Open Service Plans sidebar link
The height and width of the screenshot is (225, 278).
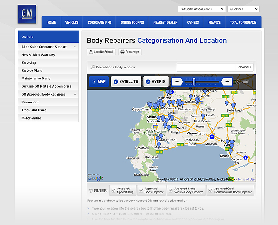coord(48,71)
